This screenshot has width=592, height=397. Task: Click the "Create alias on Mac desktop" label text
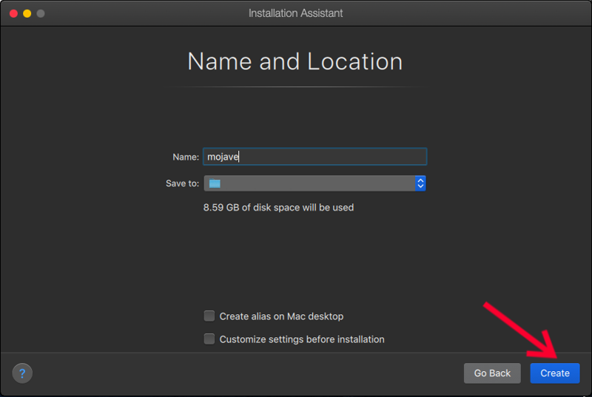coord(281,316)
